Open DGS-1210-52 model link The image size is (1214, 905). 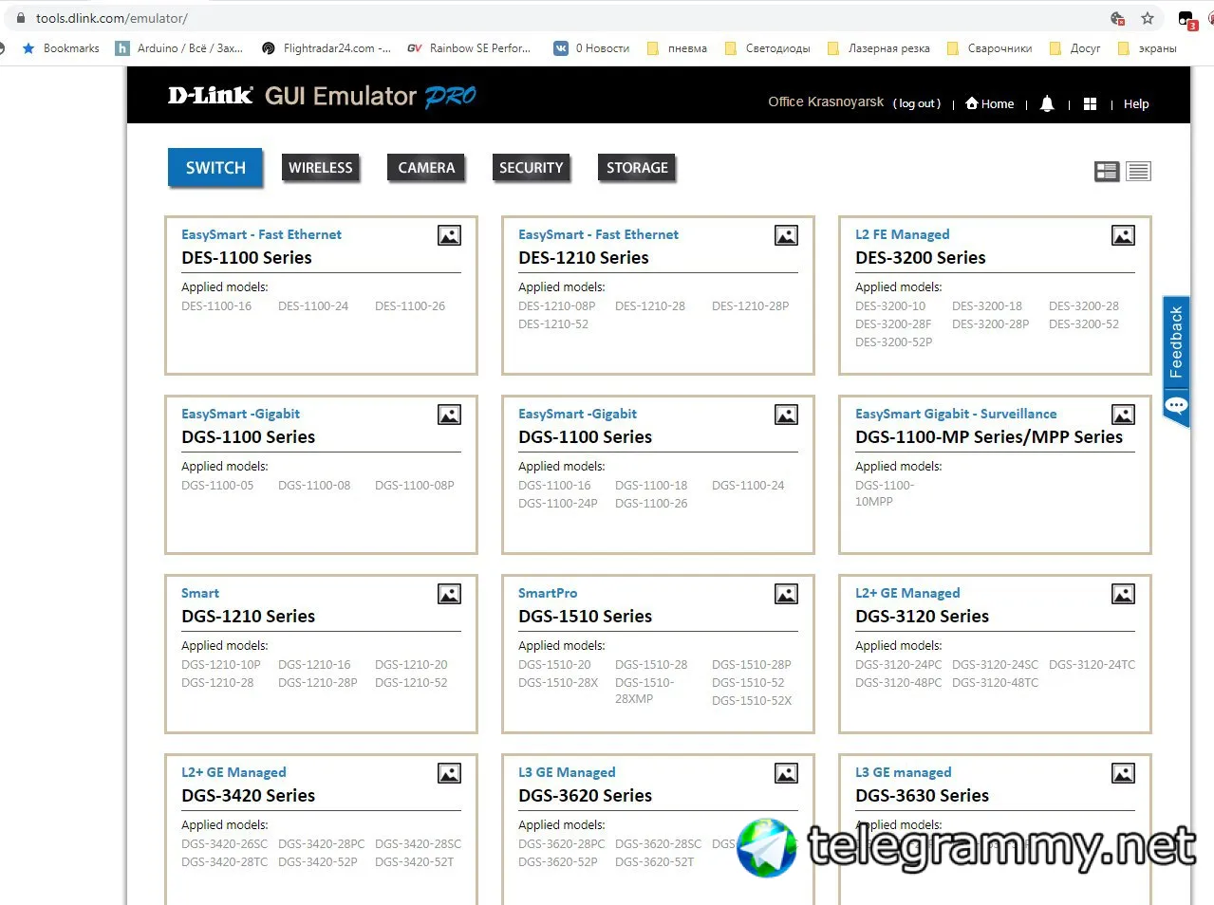tap(411, 683)
